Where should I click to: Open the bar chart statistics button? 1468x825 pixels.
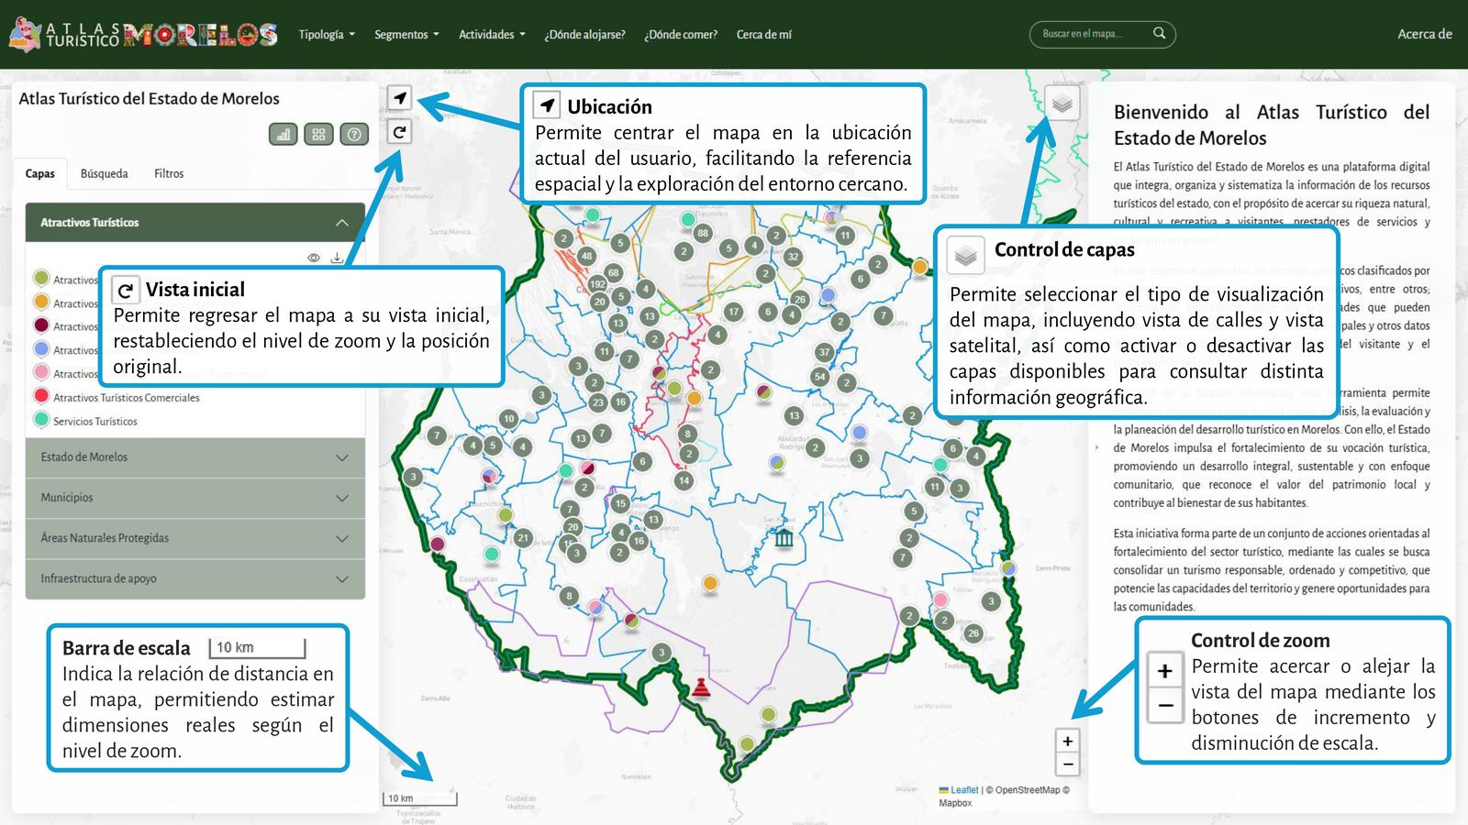(284, 135)
